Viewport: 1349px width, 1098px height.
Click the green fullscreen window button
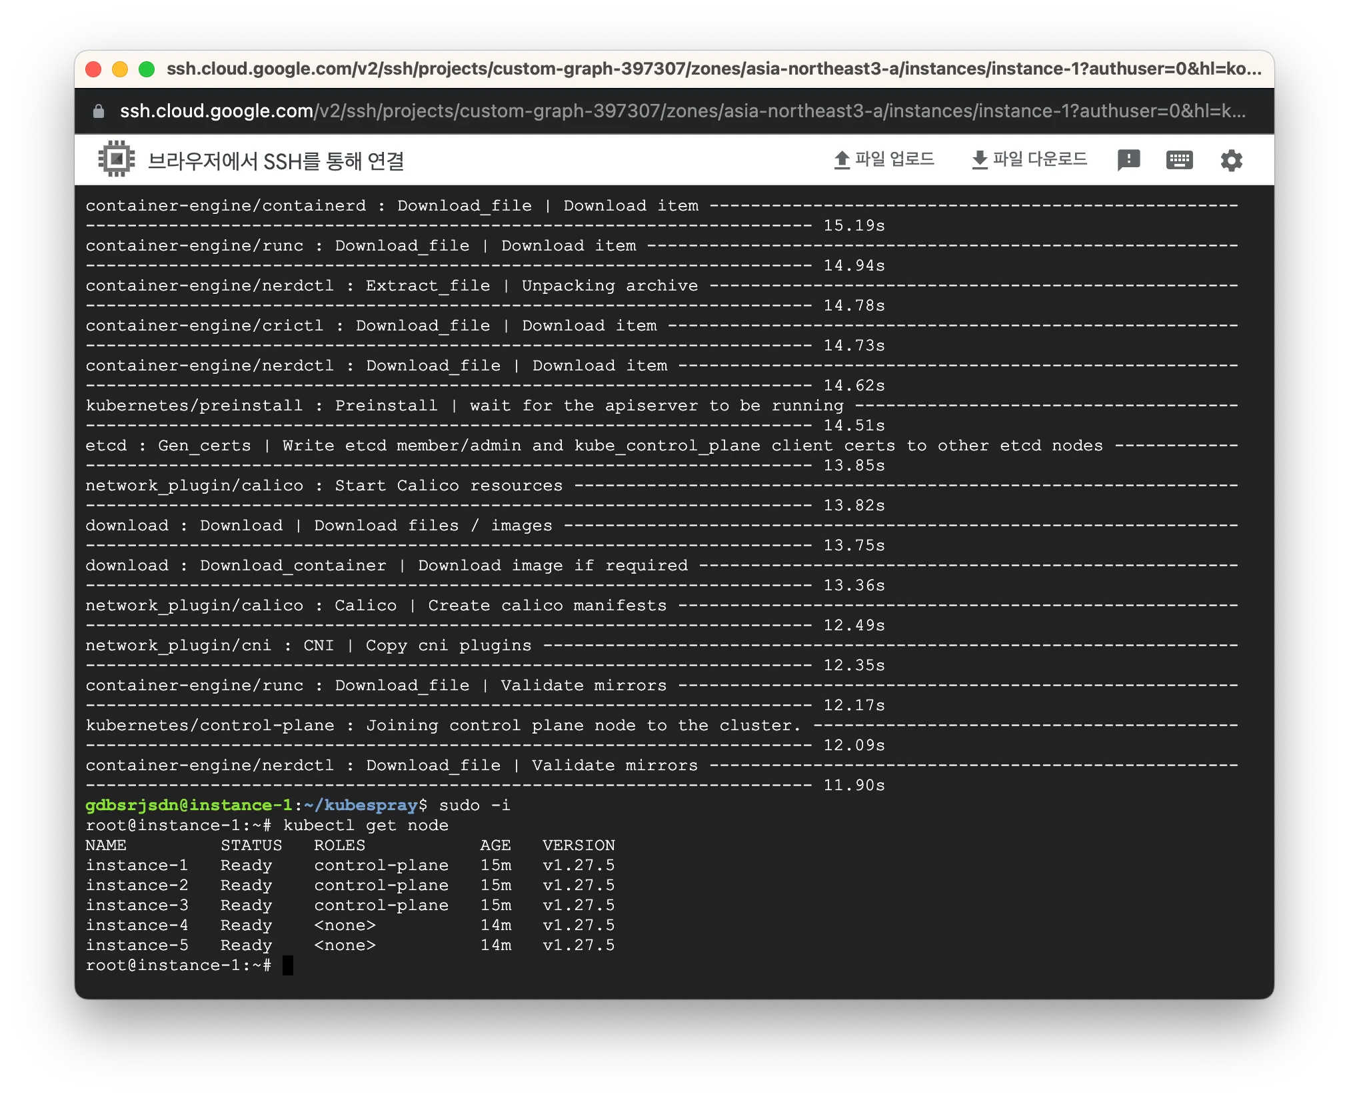pyautogui.click(x=147, y=69)
